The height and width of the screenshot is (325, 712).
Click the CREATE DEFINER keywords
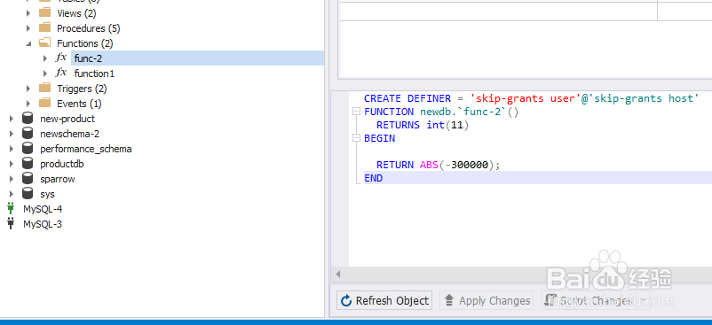pos(407,98)
